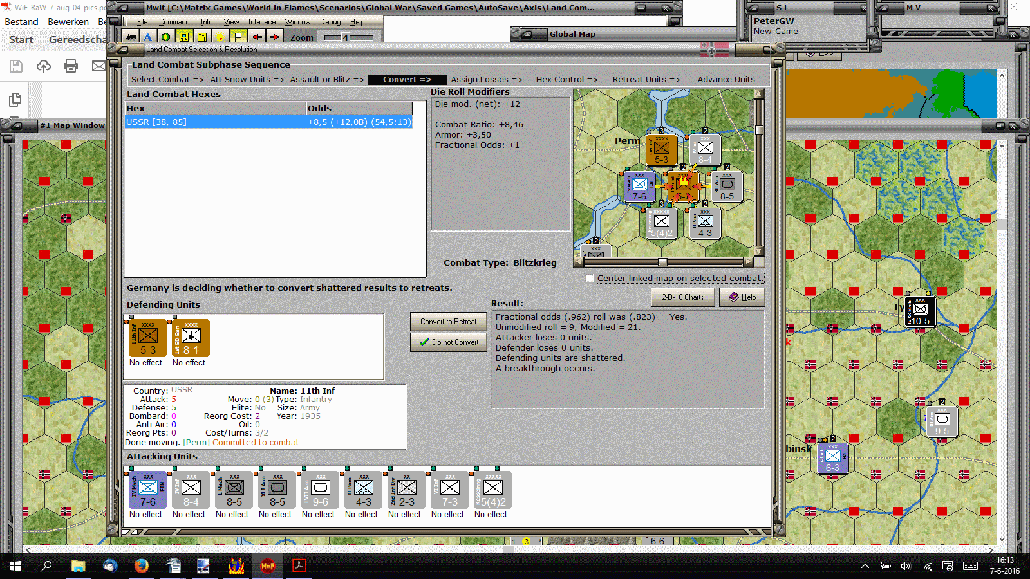Viewport: 1030px width, 579px height.
Task: Open File Explorer from the taskbar
Action: (79, 566)
